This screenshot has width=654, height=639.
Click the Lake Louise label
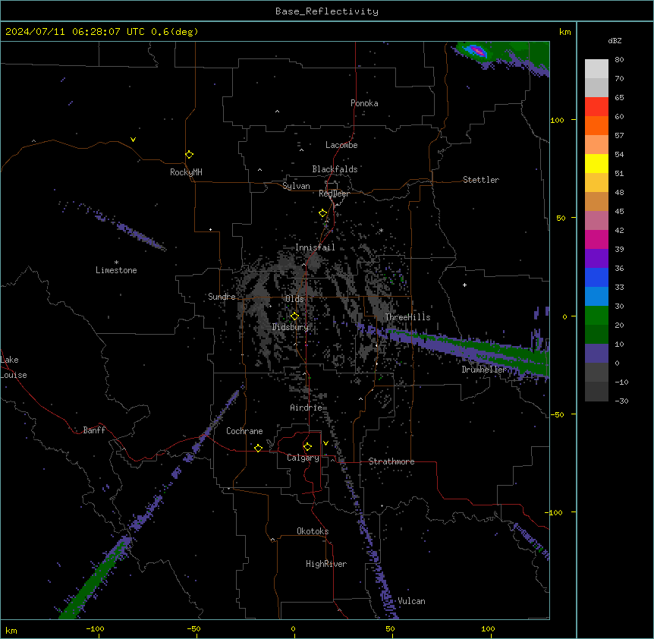(14, 367)
